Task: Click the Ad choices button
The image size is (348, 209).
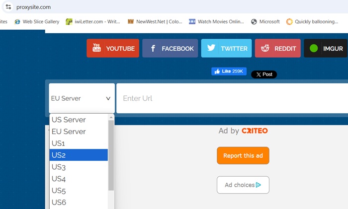Action: click(243, 185)
